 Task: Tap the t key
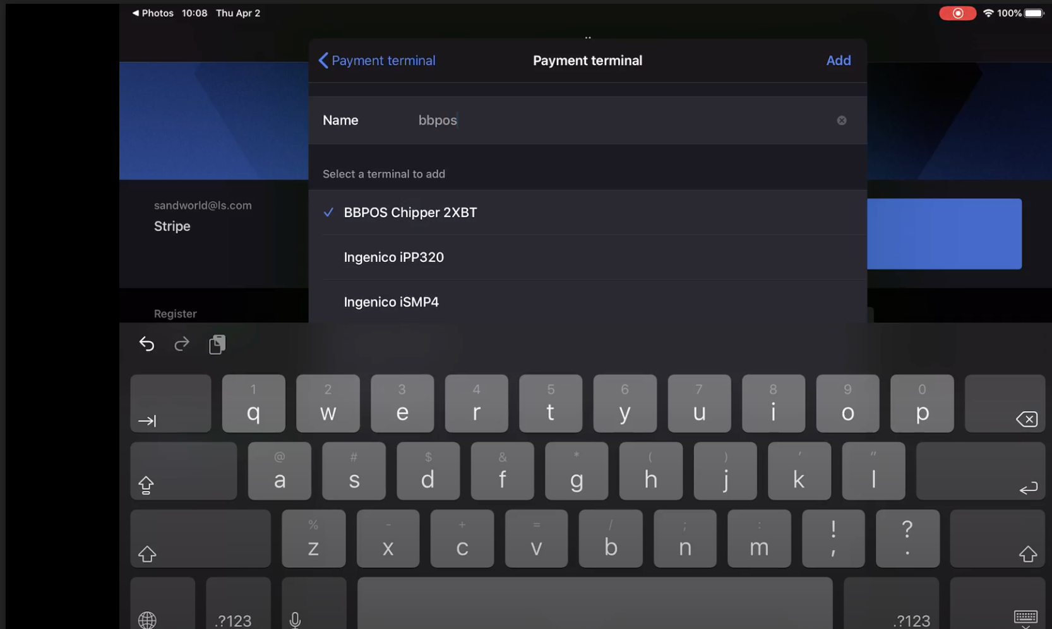[551, 404]
